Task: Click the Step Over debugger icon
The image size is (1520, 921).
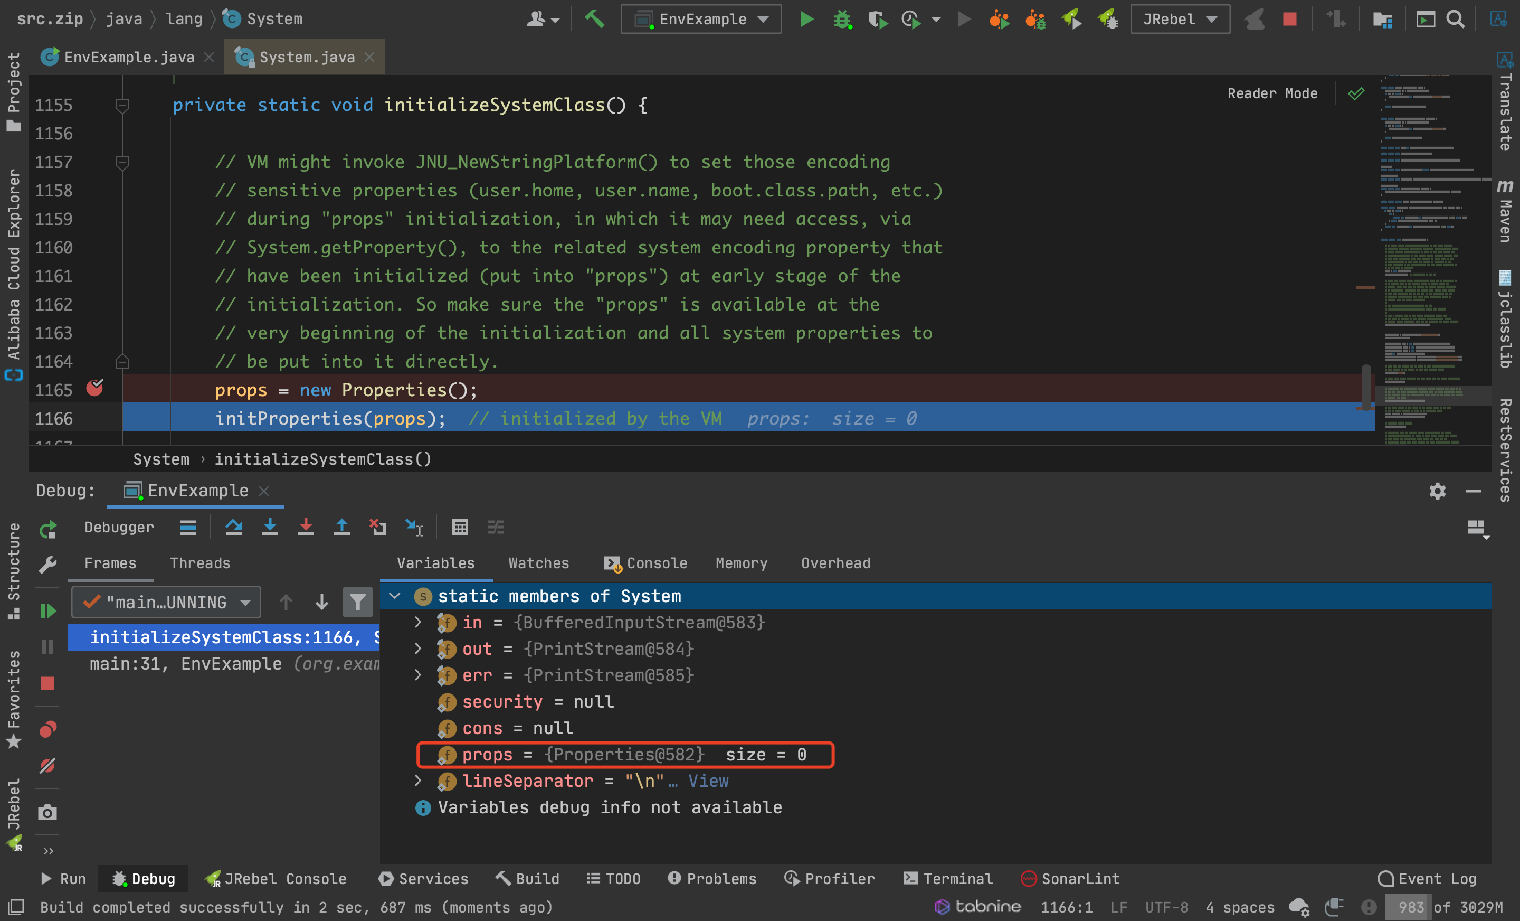Action: 234,527
